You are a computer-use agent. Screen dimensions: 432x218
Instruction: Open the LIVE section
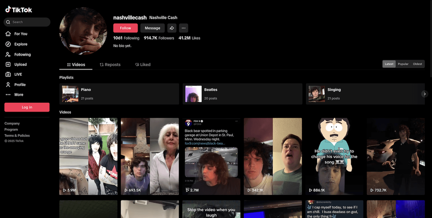click(x=18, y=74)
